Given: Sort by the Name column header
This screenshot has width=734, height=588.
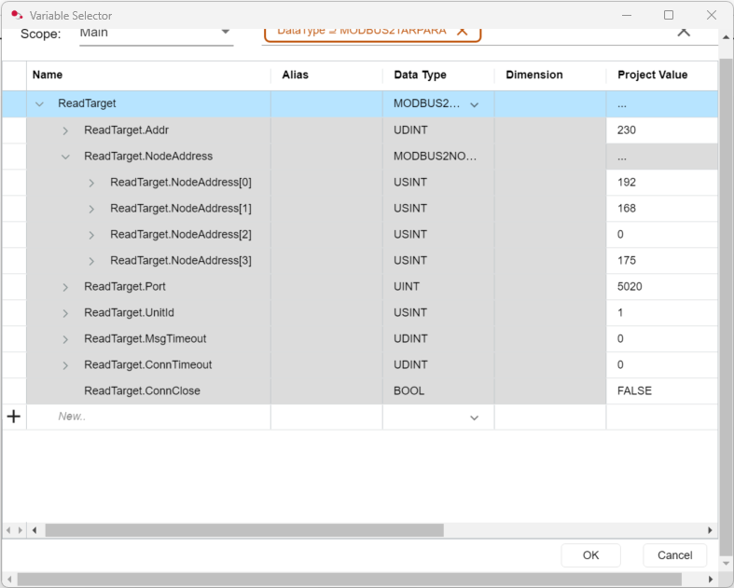Looking at the screenshot, I should click(48, 75).
